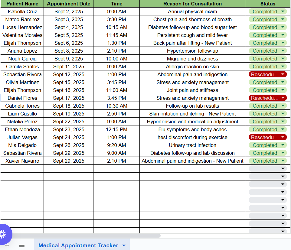Viewport: 291px width, 250px height.
Task: Click the Sept 11, 2025 date cell
Action: (68, 67)
